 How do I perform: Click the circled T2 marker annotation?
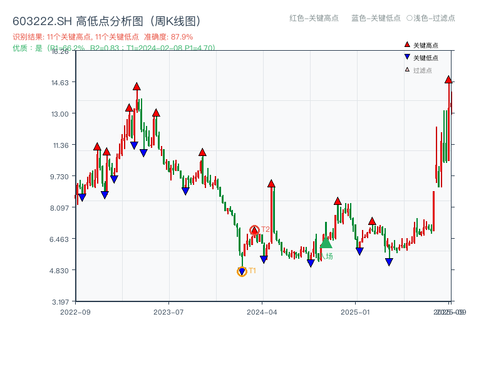click(254, 229)
